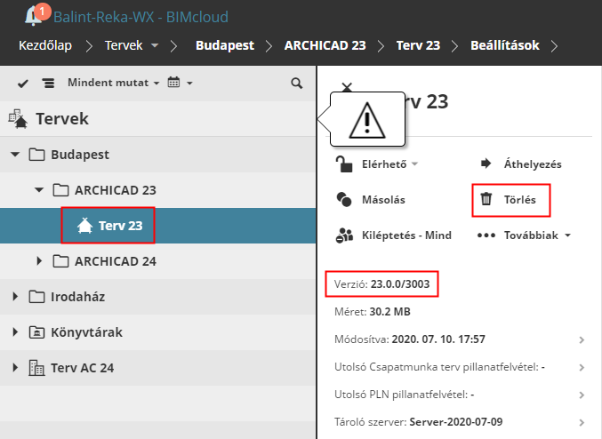Click the trash can icon

coord(486,199)
